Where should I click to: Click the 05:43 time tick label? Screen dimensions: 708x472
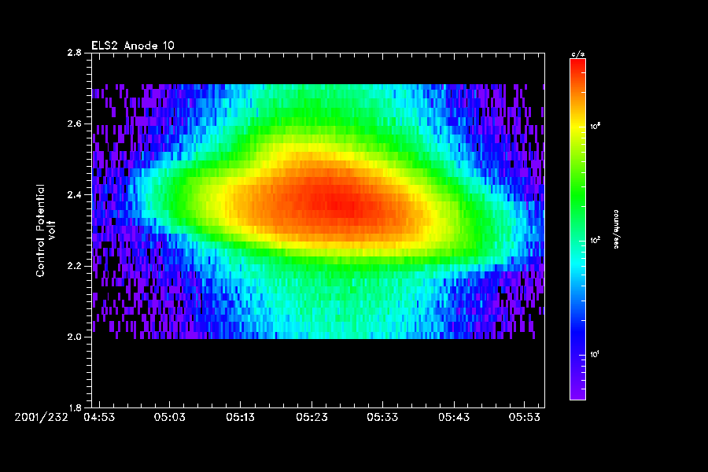(454, 418)
